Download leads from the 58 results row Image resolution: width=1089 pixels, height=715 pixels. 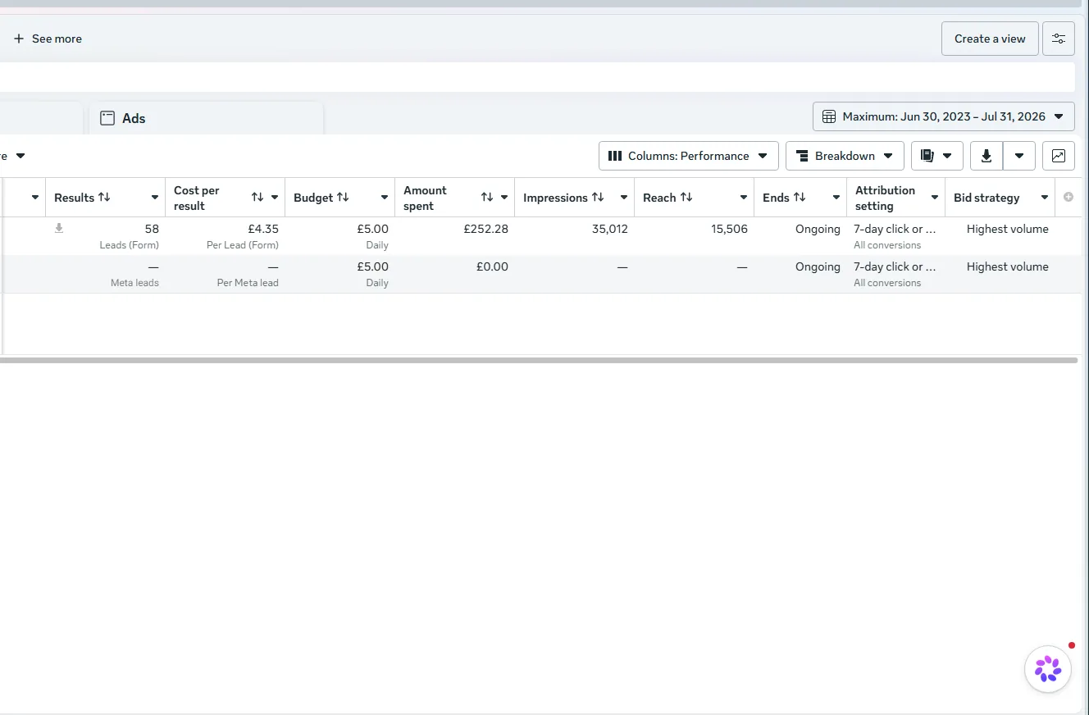[59, 229]
